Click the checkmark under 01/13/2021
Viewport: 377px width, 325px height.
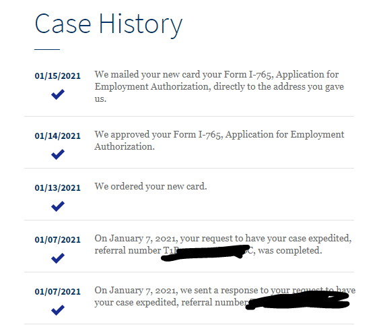click(x=58, y=206)
